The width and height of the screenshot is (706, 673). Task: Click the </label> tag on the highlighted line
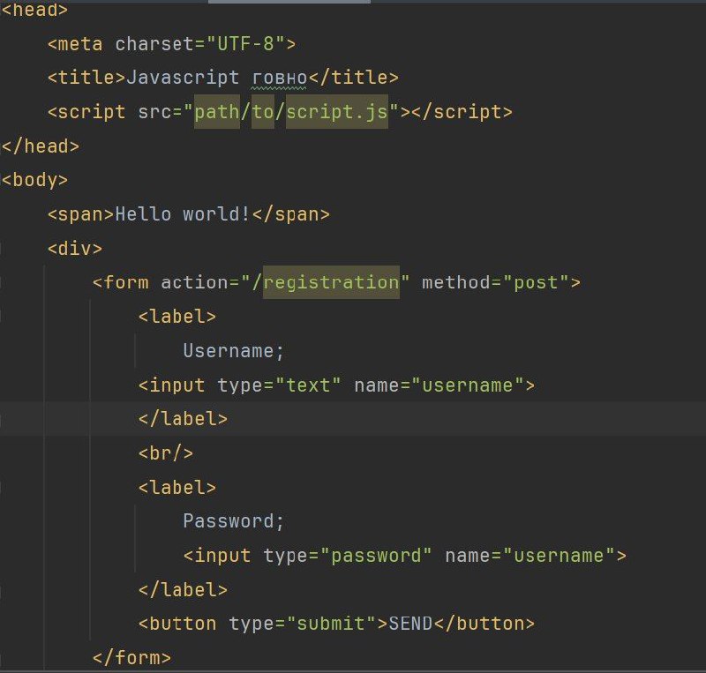183,419
